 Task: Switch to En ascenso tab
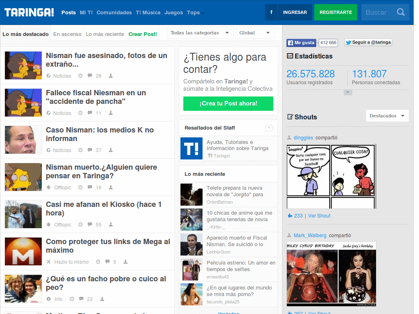[68, 34]
